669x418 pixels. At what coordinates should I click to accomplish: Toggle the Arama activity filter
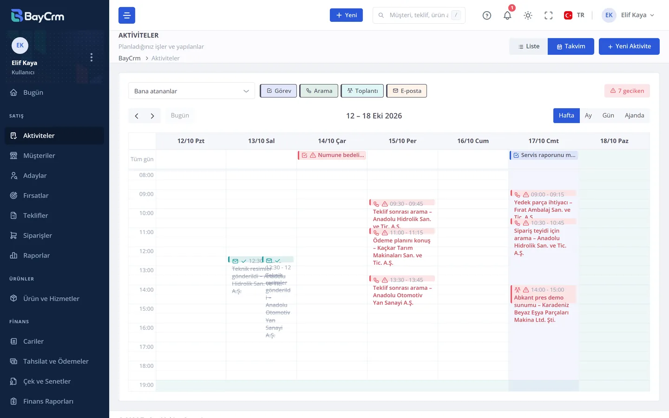tap(319, 91)
